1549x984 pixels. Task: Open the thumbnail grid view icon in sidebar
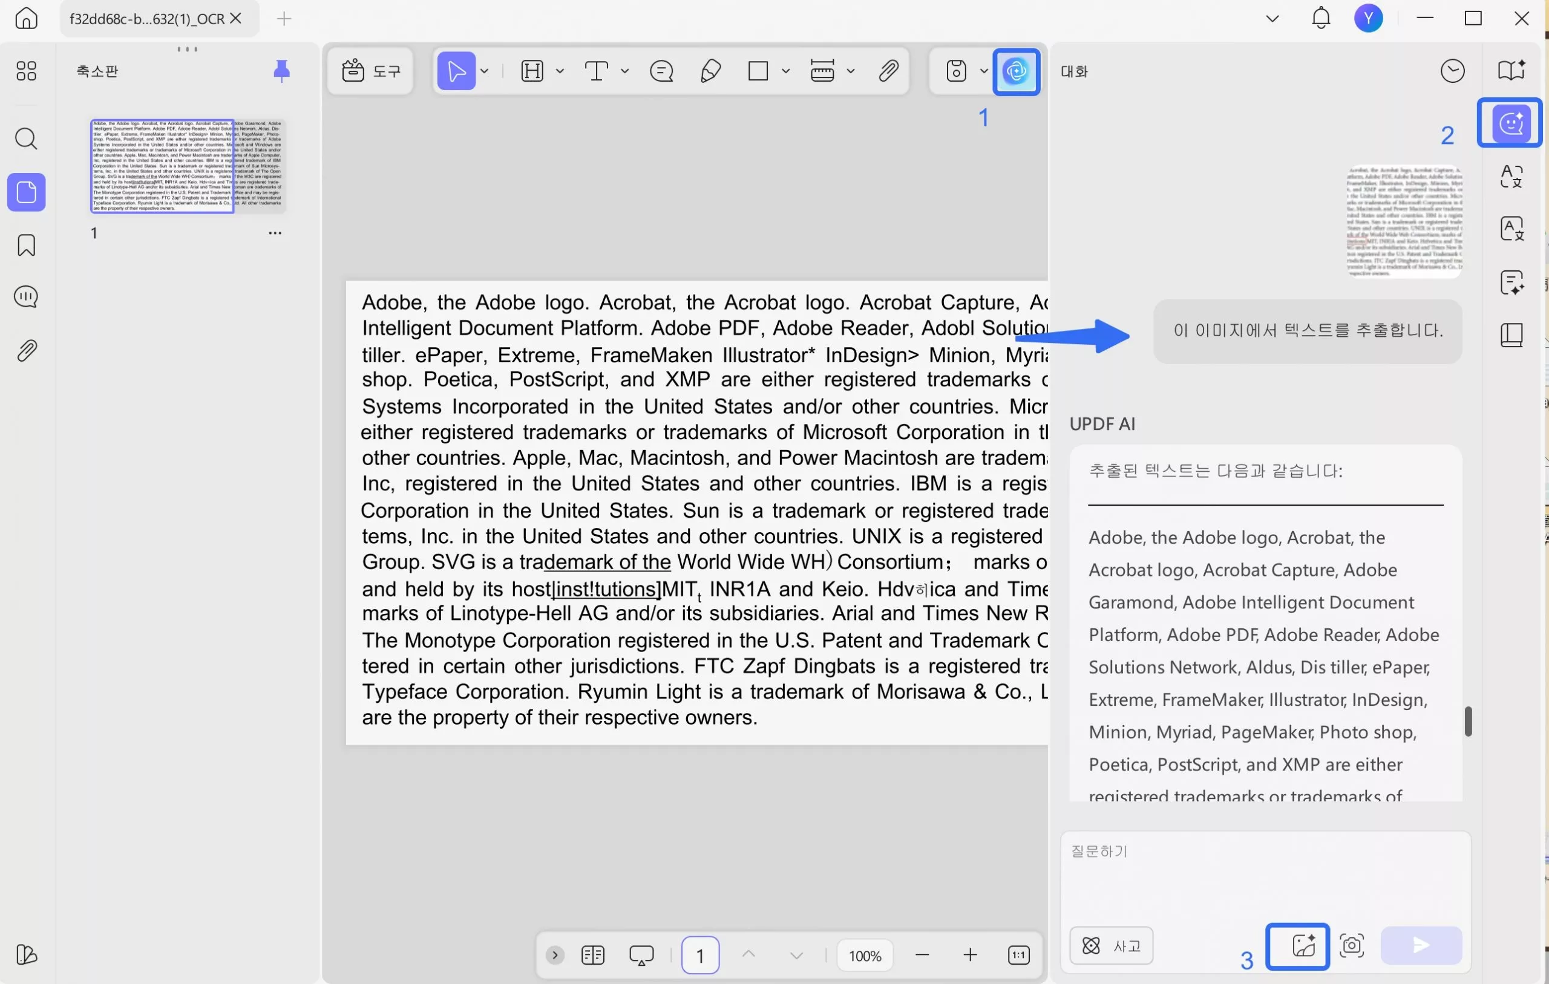[x=27, y=71]
